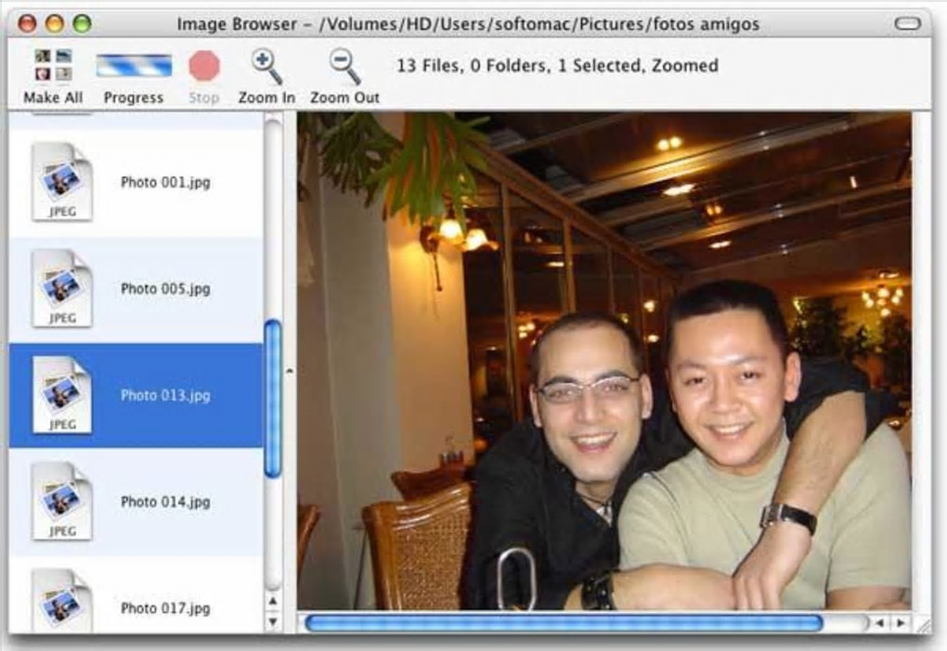Click the red Stop icon

coord(204,66)
